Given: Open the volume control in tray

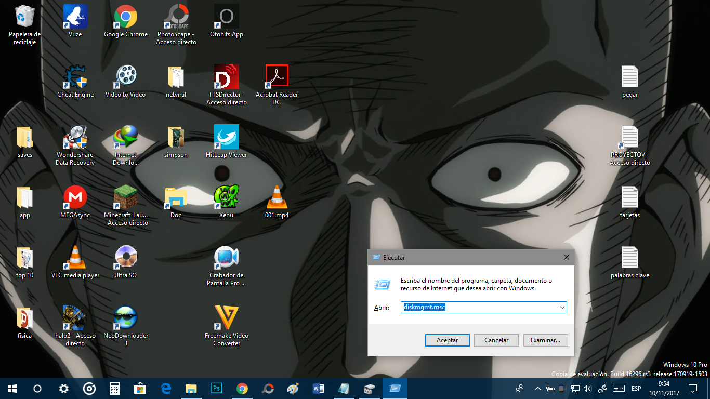Looking at the screenshot, I should pos(588,388).
